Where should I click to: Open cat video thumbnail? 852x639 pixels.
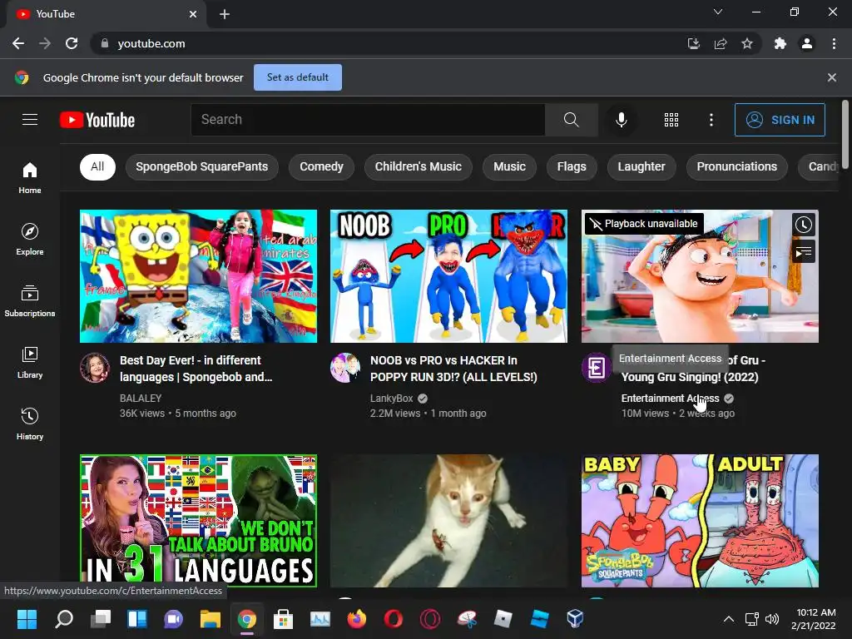click(448, 521)
